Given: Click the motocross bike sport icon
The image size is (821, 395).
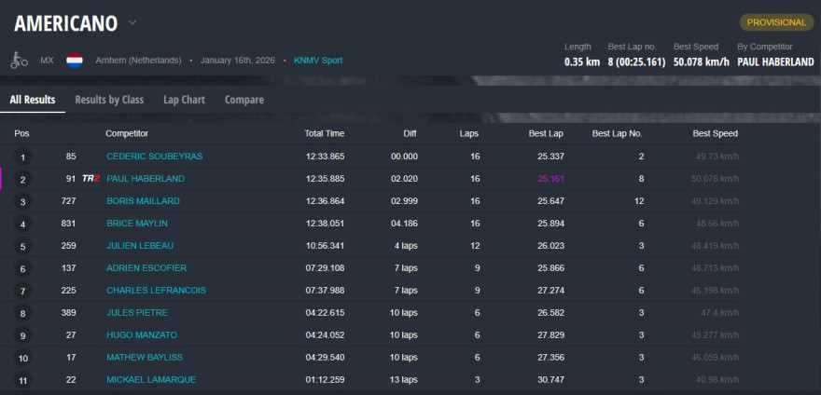Looking at the screenshot, I should click(x=19, y=61).
